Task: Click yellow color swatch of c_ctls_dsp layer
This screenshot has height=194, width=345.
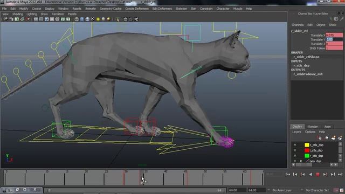Action: (307, 145)
